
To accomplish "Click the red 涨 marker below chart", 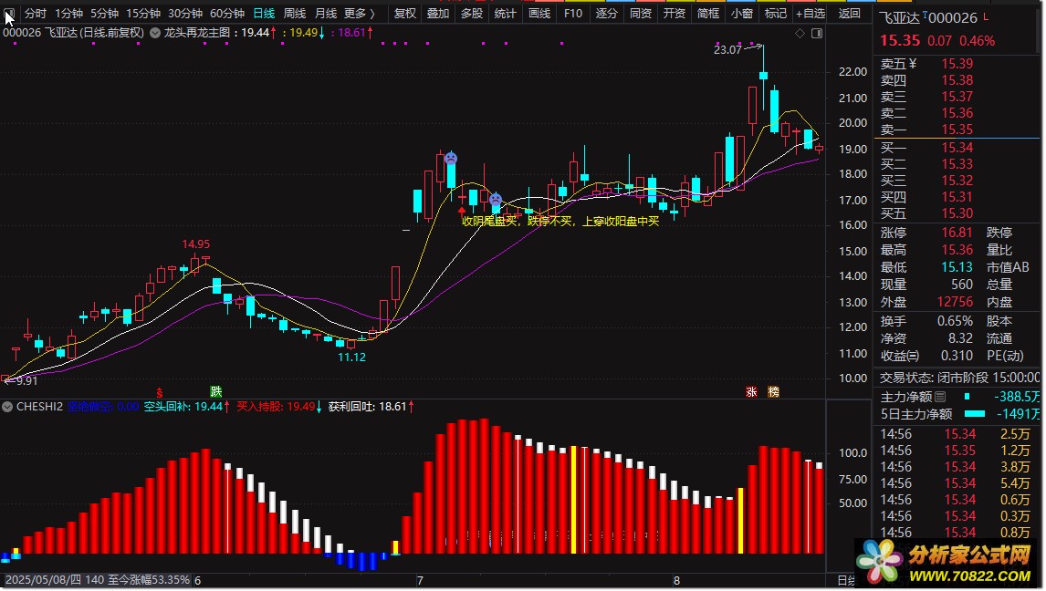I will [752, 392].
